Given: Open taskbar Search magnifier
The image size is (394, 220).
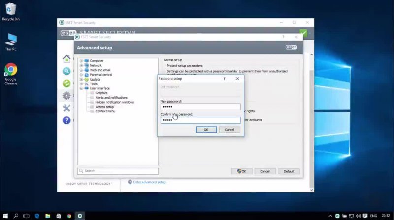Looking at the screenshot, I should [16, 216].
